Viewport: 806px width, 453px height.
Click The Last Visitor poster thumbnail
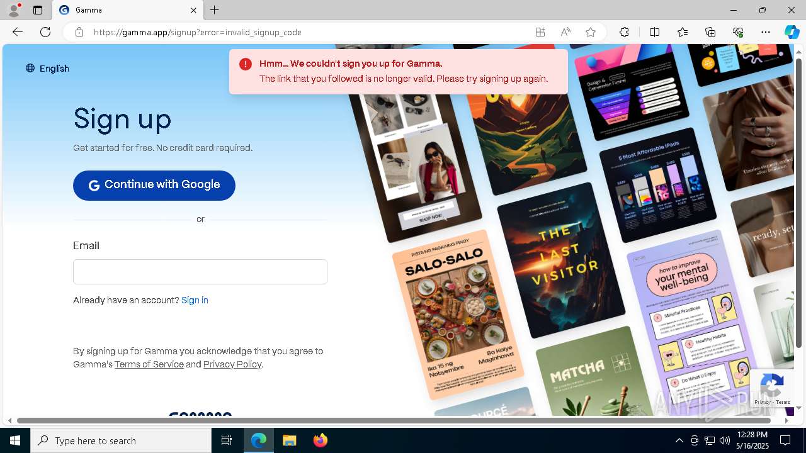coord(560,259)
